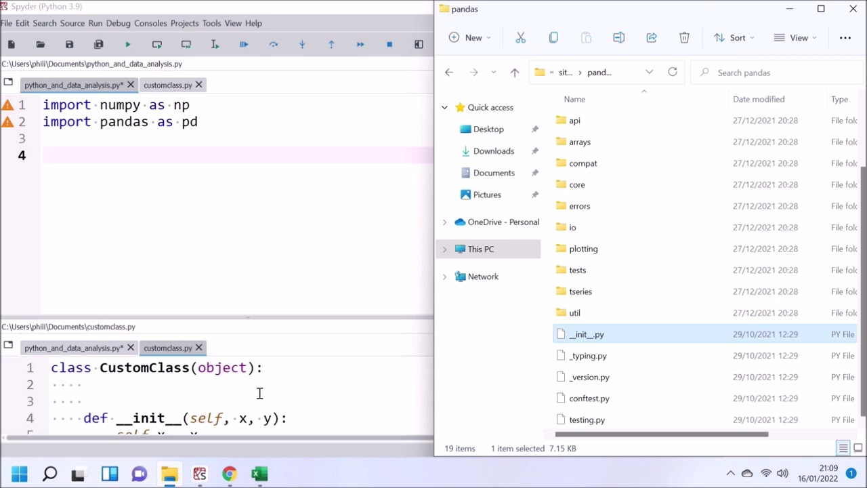Open Pictures in Quick access
Image resolution: width=867 pixels, height=488 pixels.
pyautogui.click(x=487, y=195)
